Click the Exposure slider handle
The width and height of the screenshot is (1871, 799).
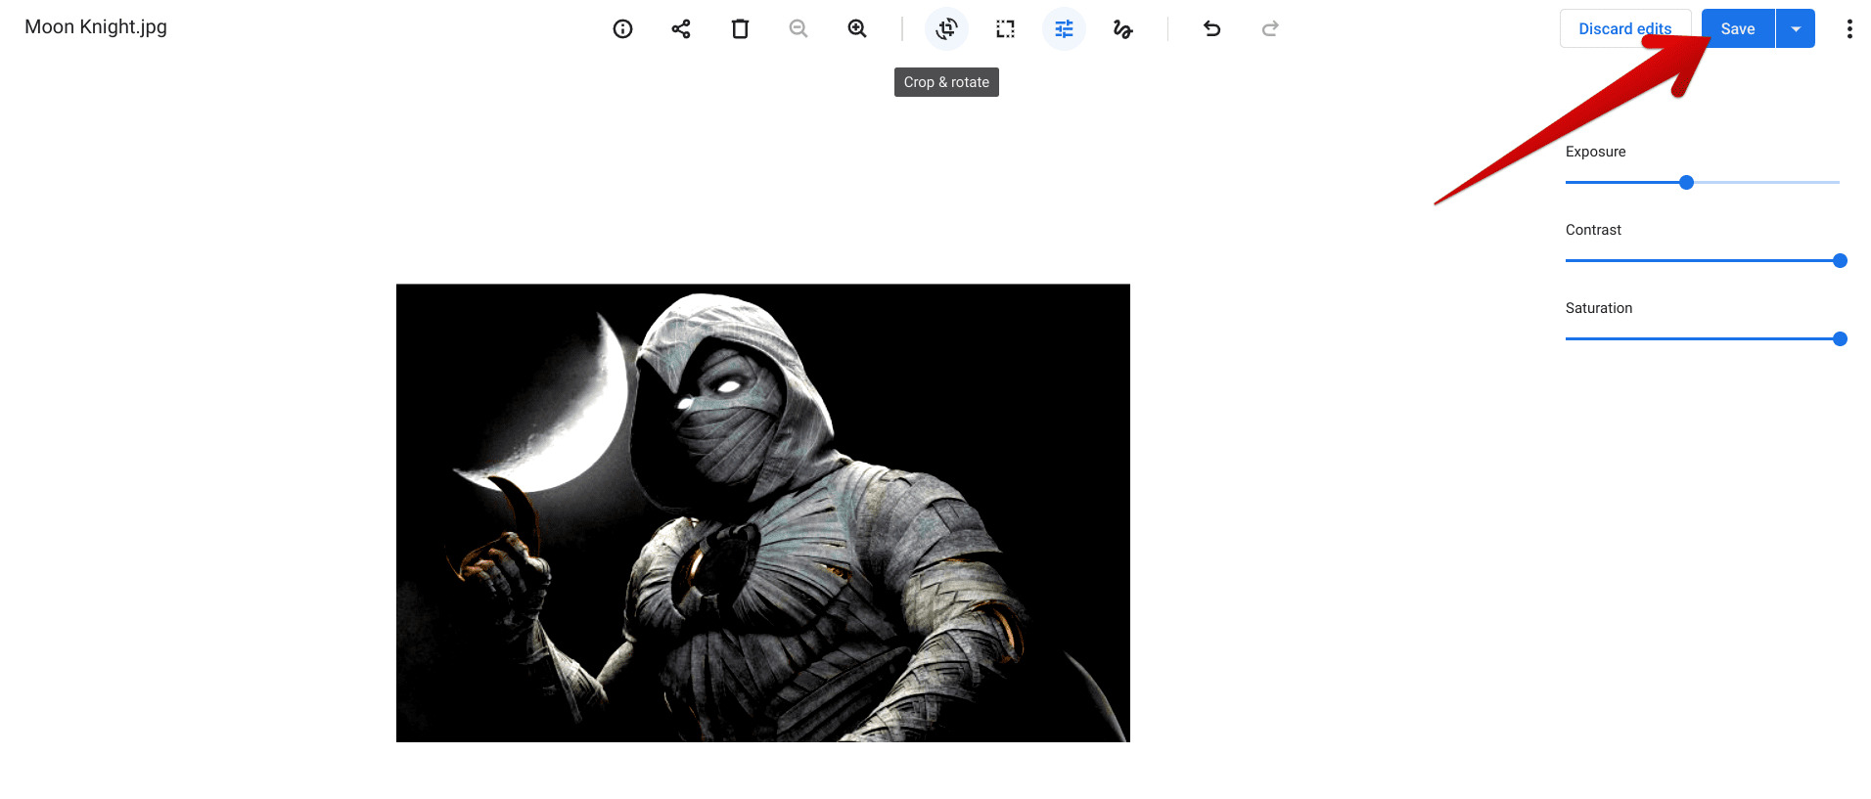click(x=1686, y=182)
